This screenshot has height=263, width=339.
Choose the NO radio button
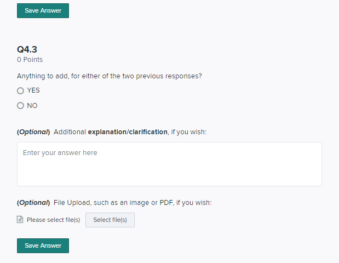(20, 106)
